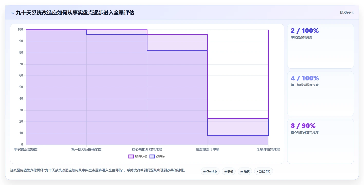Image resolution: width=364 pixels, height=185 pixels.
Task: Click the 事实盘点完成度 card caption
Action: click(x=302, y=38)
